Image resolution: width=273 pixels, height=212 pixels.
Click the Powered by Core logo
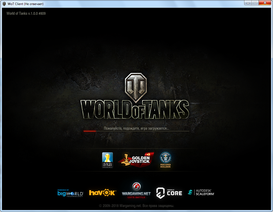coord(169,193)
